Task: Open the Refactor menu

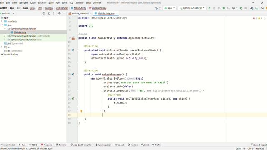Action: [42, 3]
